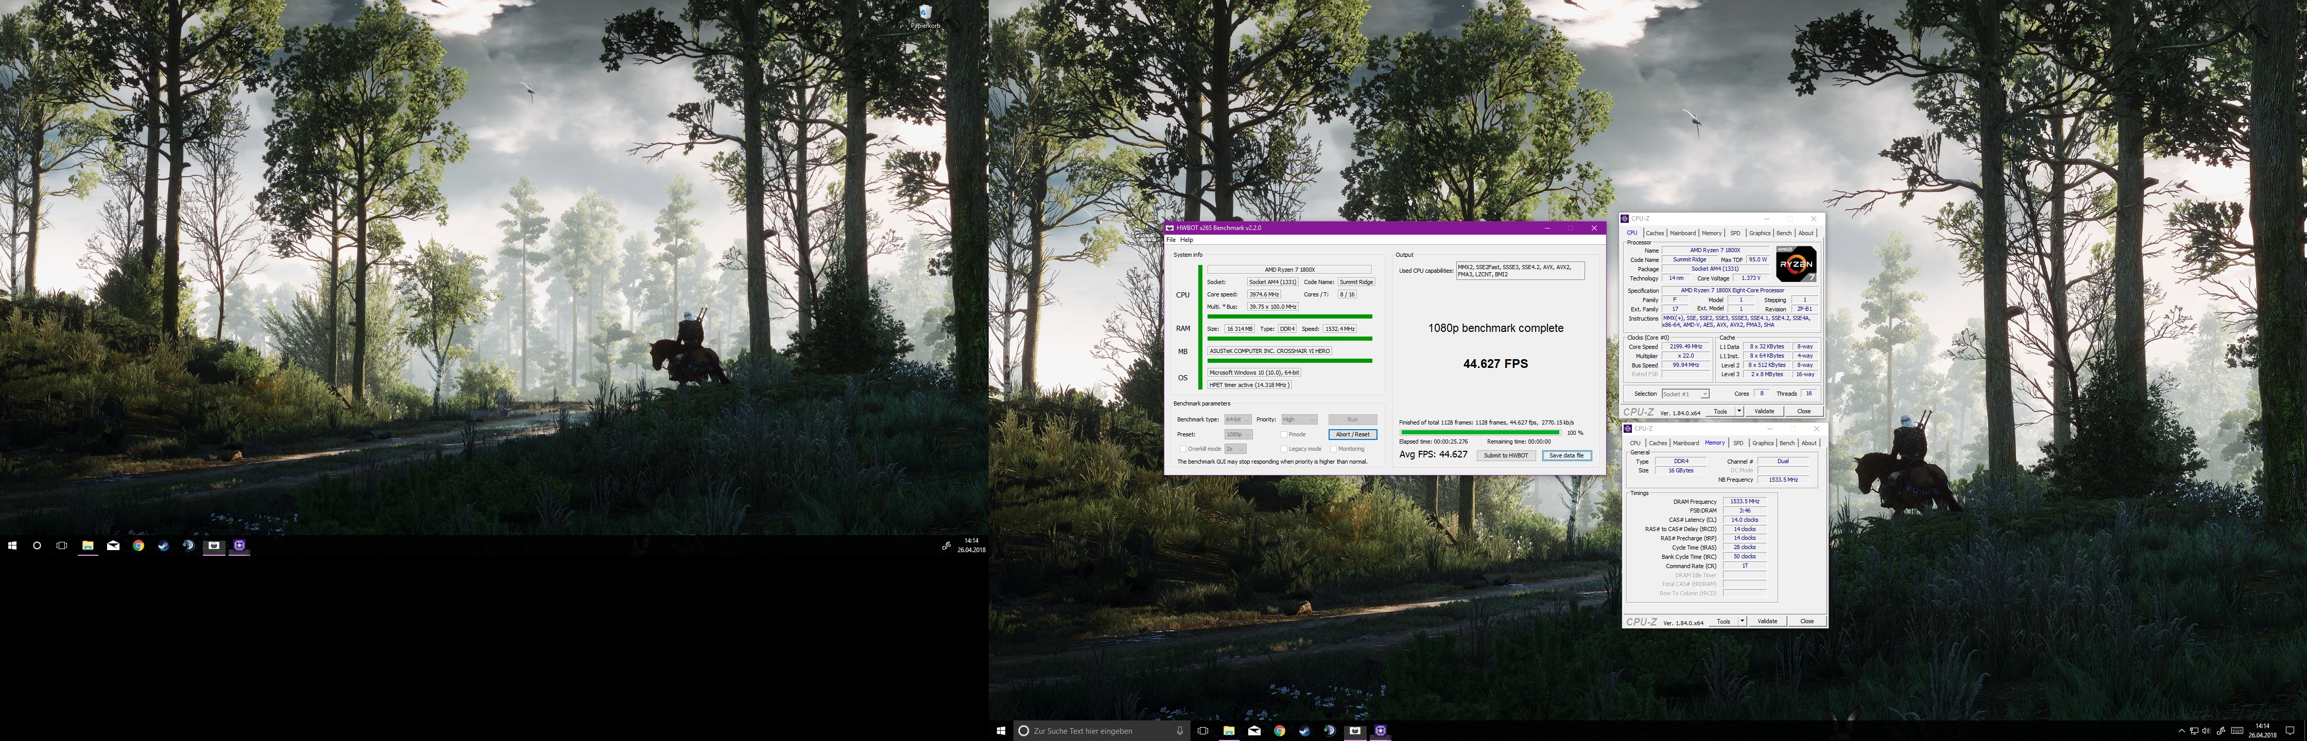Viewport: 2307px width, 741px height.
Task: Click Core Speed value 2199.49 MHz
Action: tap(1686, 346)
